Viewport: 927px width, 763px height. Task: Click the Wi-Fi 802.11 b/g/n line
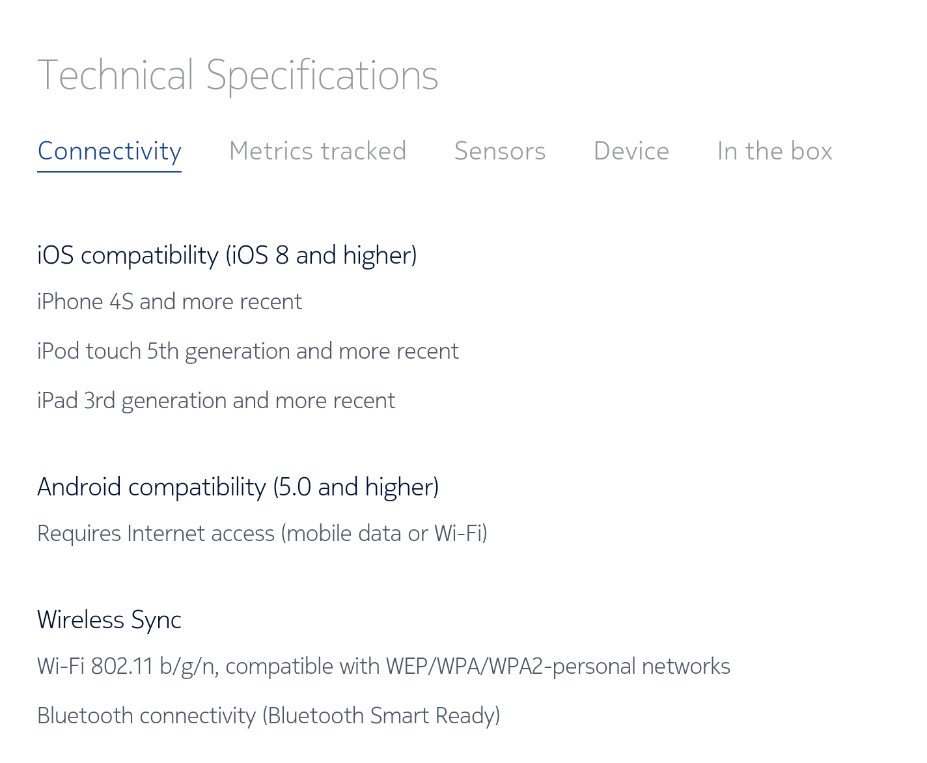coord(384,667)
